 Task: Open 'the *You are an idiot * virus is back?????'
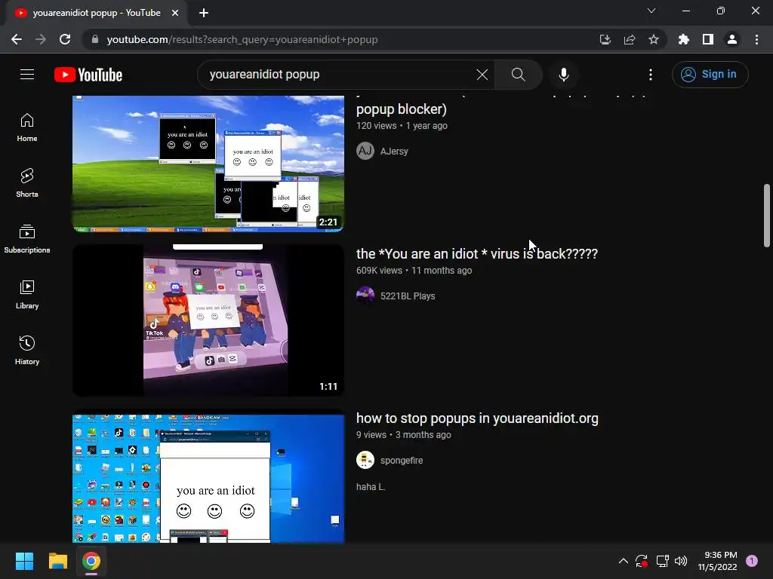click(x=477, y=253)
